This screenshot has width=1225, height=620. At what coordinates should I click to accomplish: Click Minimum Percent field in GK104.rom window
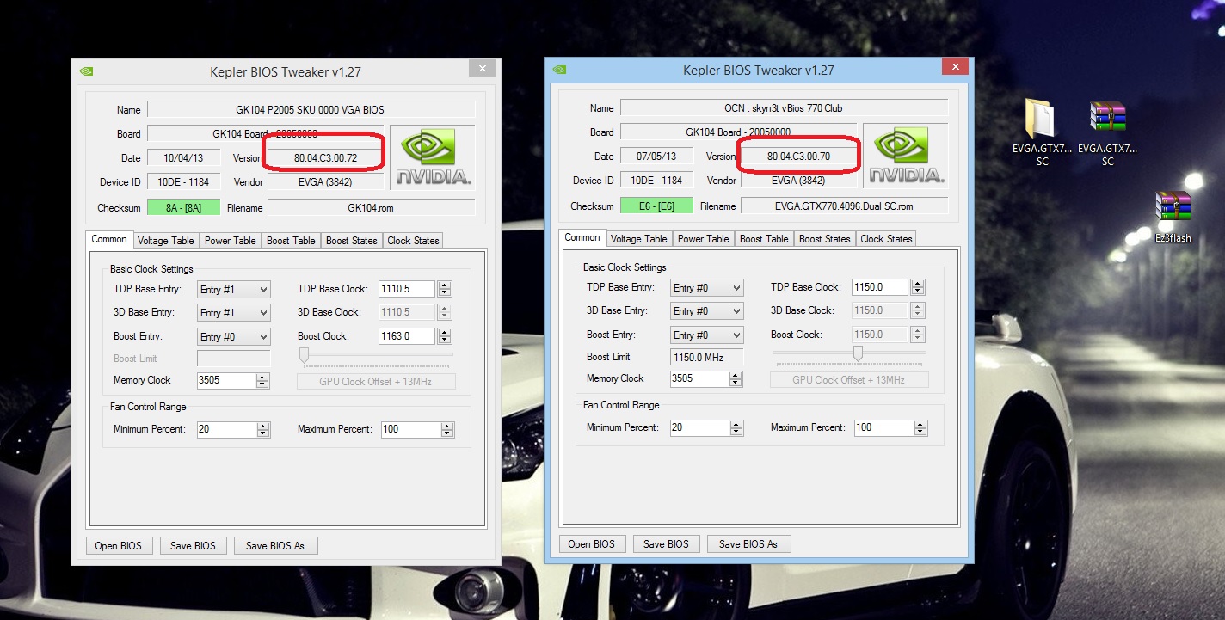pos(226,429)
